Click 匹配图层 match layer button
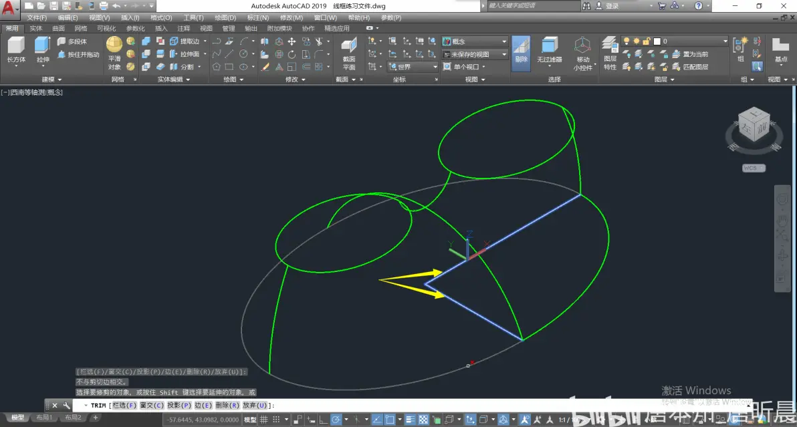 coord(690,67)
